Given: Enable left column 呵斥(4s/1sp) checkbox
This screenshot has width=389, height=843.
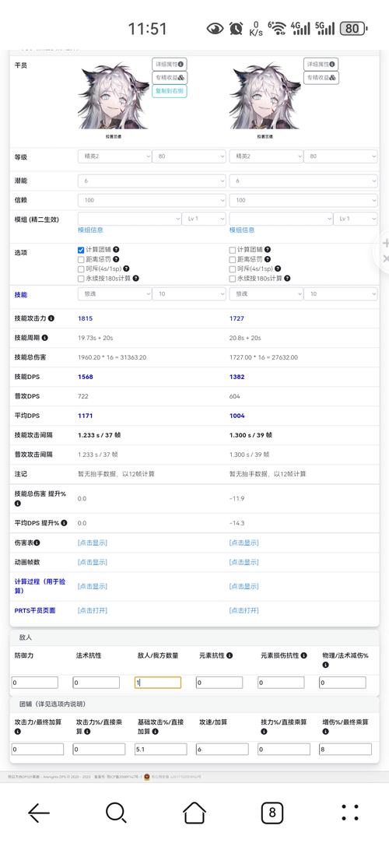Looking at the screenshot, I should 81,269.
